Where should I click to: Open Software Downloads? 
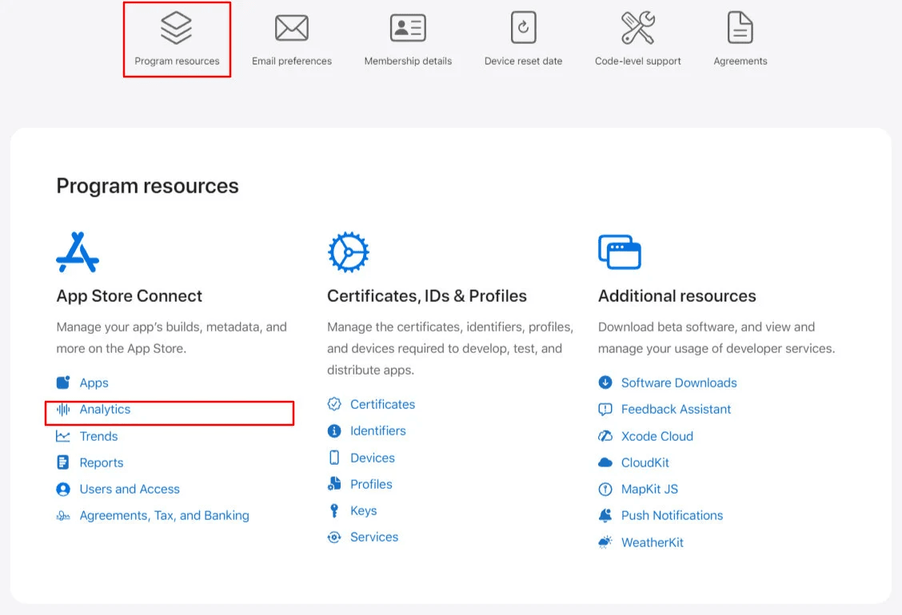pos(679,383)
